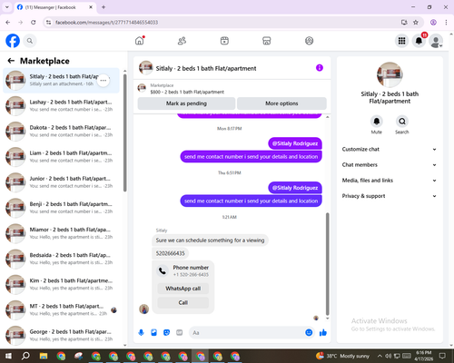This screenshot has width=454, height=363.
Task: Send a thumbs-up like
Action: coord(323,332)
